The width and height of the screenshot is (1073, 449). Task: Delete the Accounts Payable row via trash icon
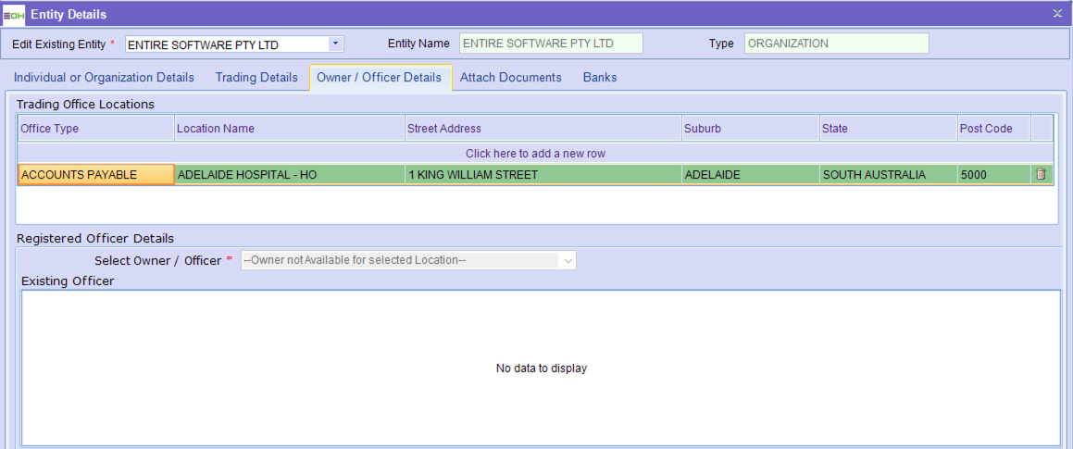point(1041,174)
